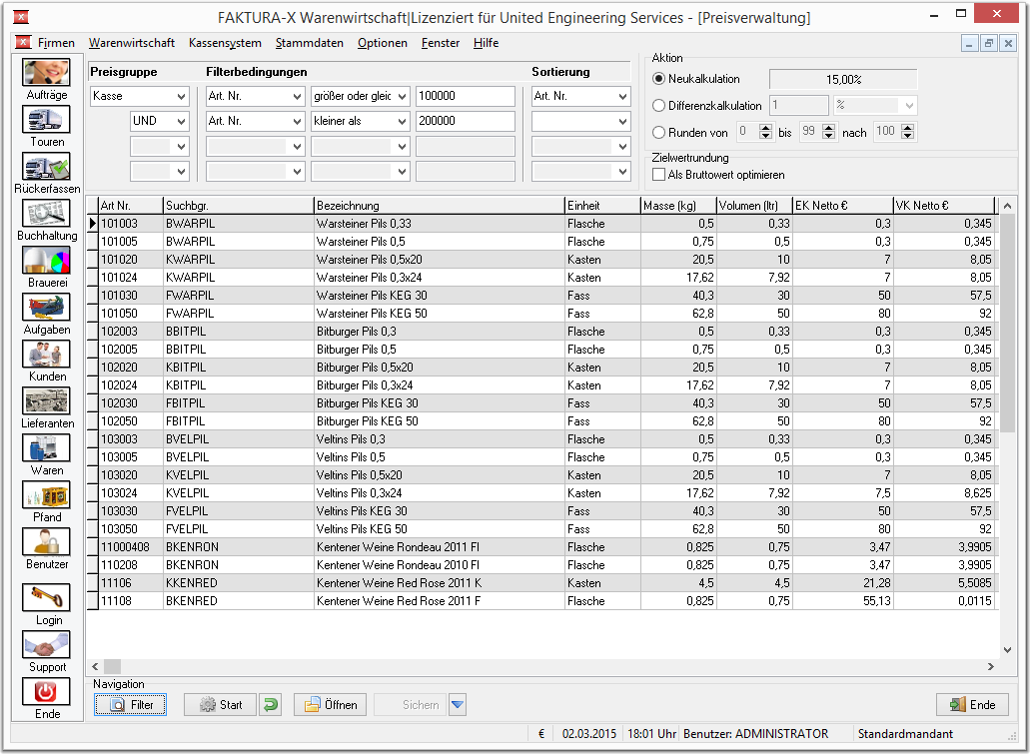This screenshot has height=754, width=1030.
Task: Click the Suchbgr. column header
Action: tap(239, 206)
